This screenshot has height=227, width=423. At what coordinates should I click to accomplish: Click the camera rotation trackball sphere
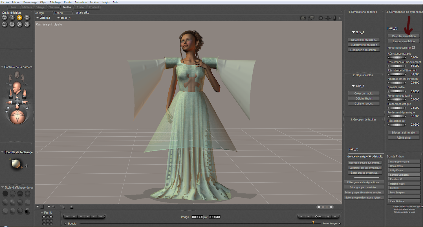(17, 117)
